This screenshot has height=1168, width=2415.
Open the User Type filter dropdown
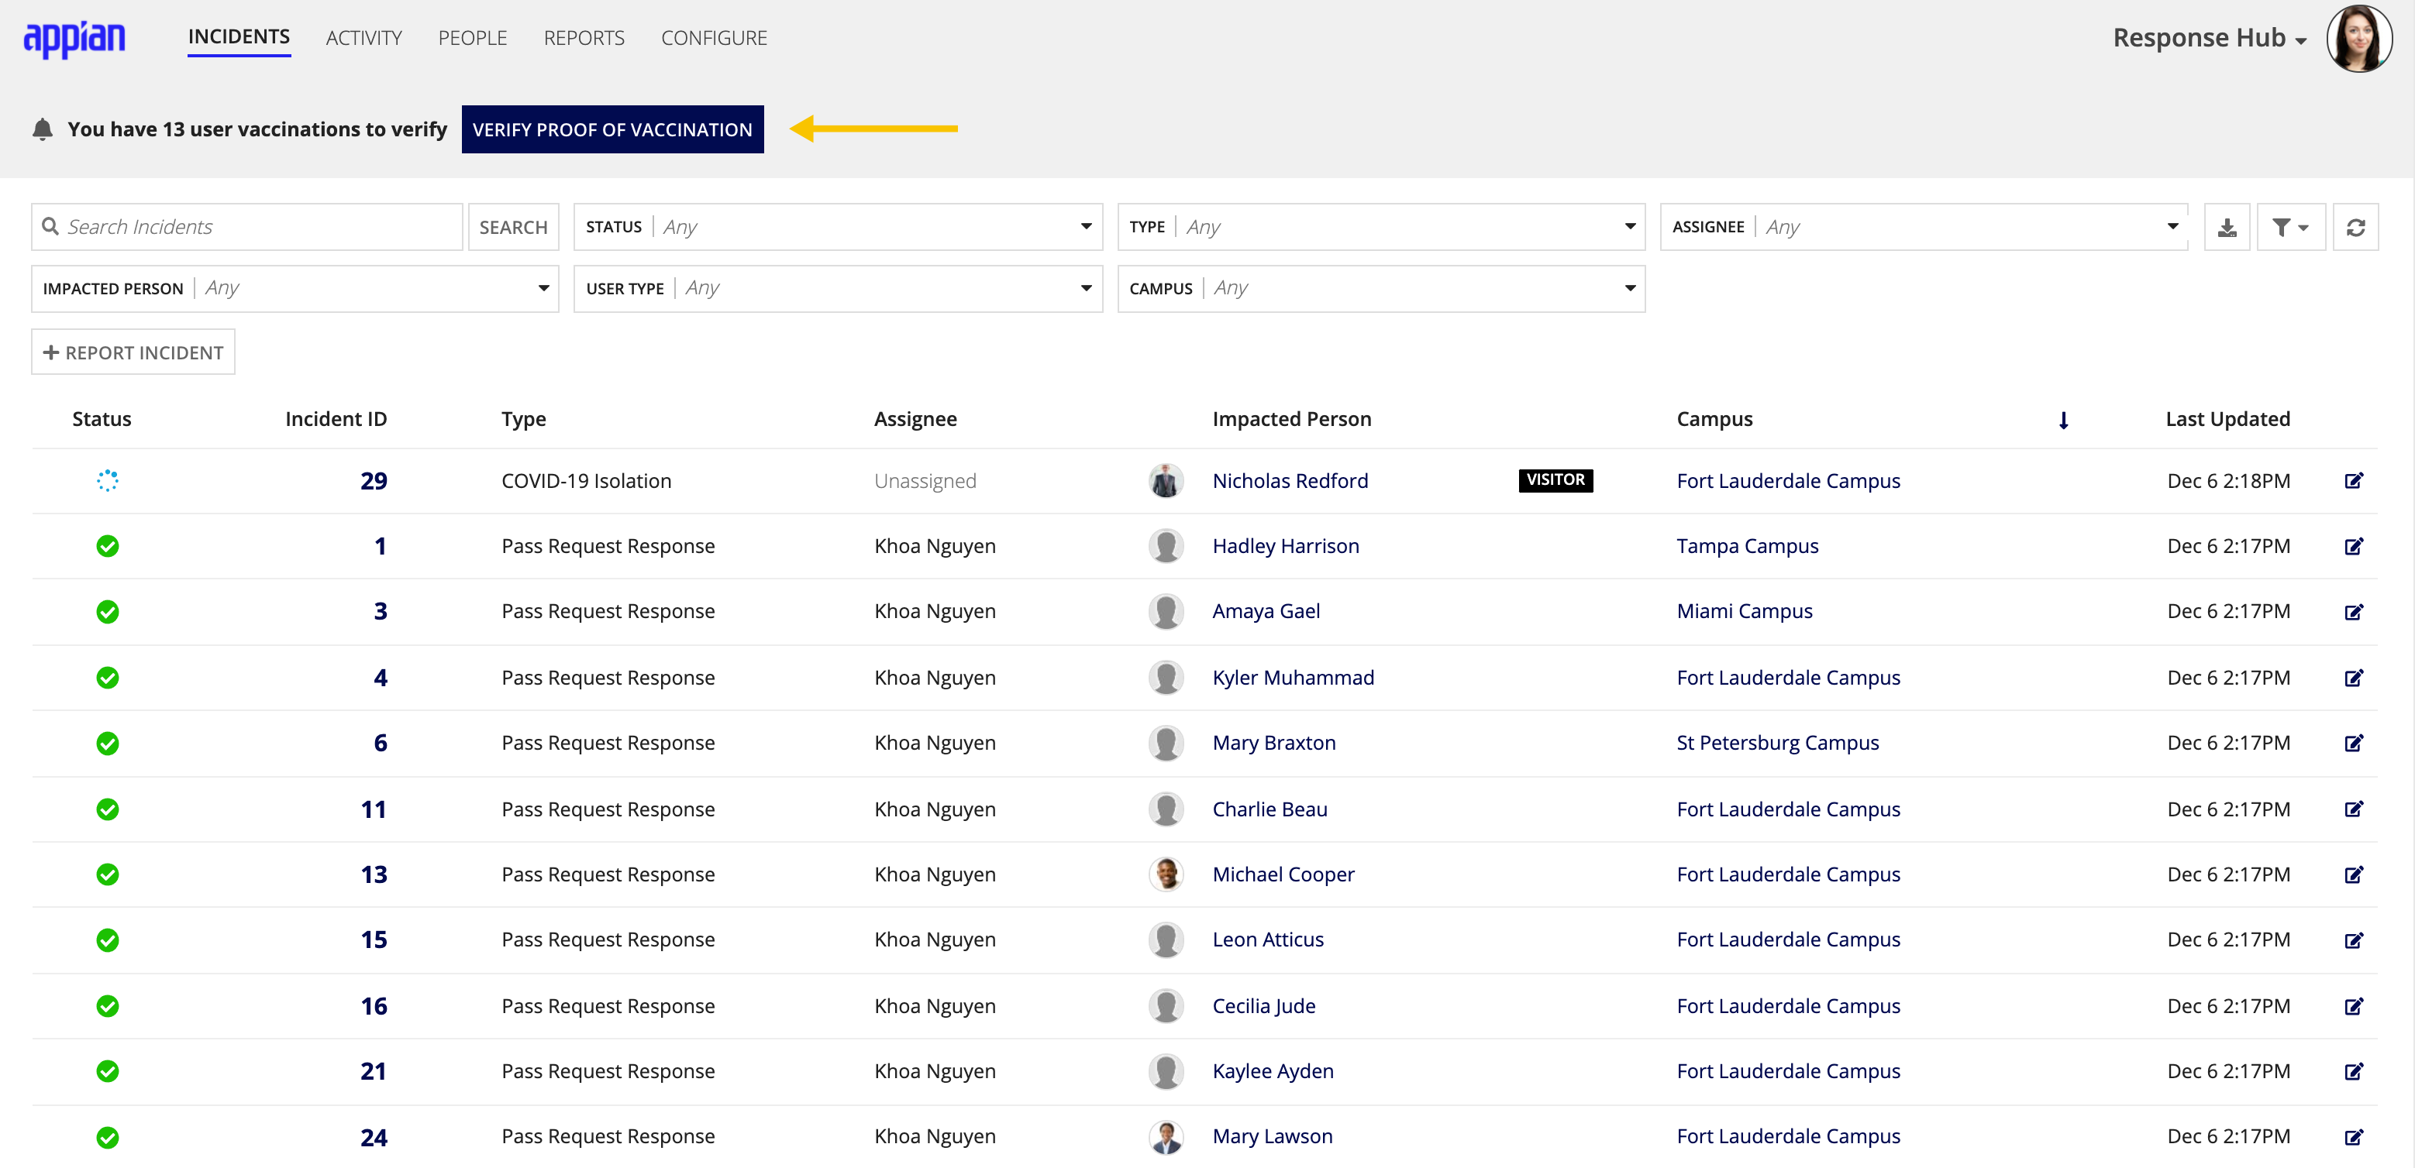click(x=838, y=288)
